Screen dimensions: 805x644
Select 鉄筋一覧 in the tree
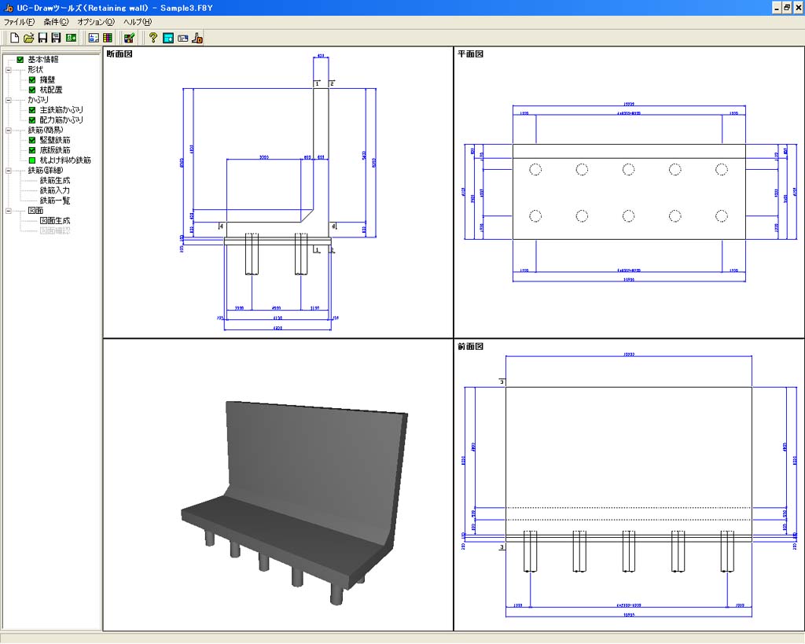[54, 201]
